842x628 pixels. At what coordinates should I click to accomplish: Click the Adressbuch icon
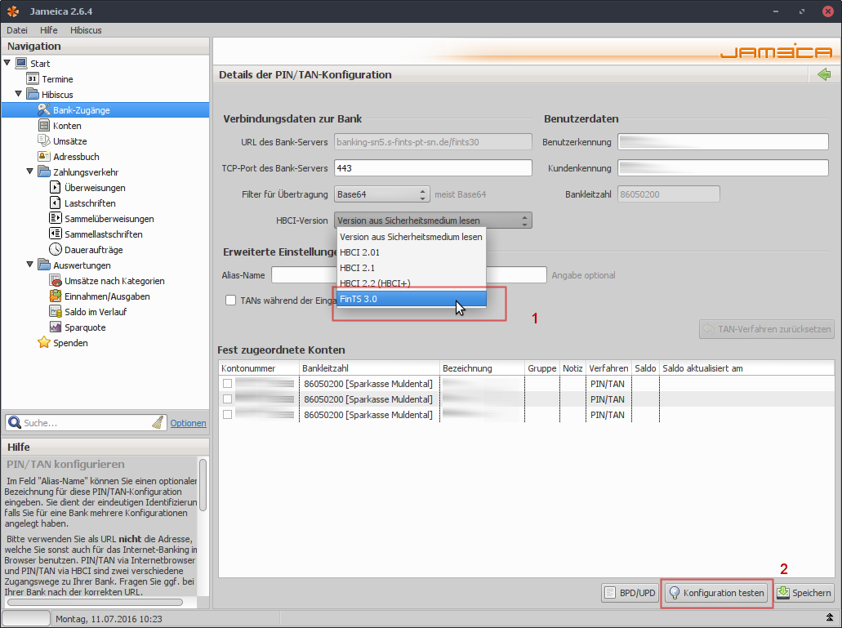(43, 157)
